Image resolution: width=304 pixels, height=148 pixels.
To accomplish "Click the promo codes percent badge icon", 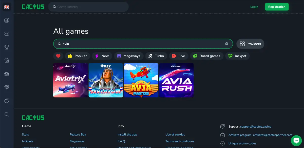I will (x=223, y=143).
